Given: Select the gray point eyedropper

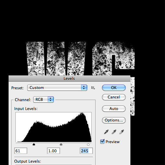Looking at the screenshot, I should (x=114, y=132).
